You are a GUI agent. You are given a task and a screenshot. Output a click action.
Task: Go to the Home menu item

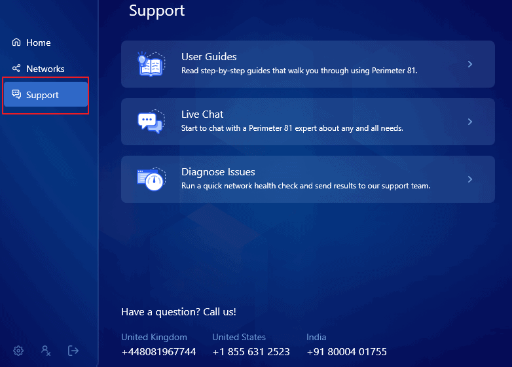click(46, 43)
